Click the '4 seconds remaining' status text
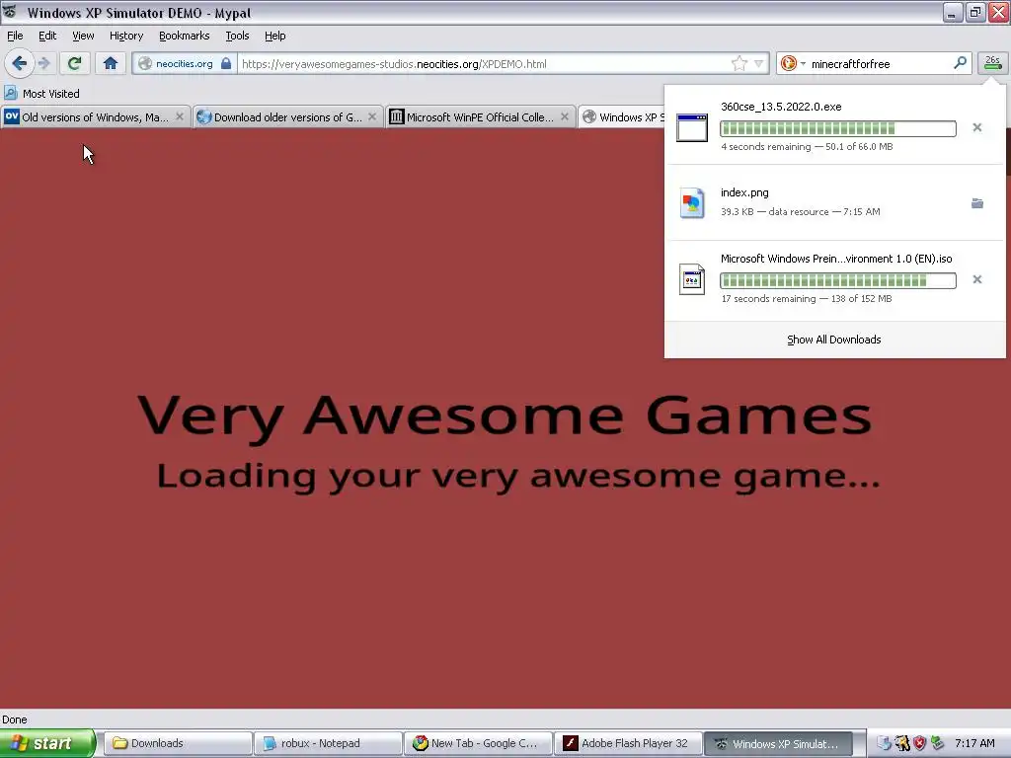The width and height of the screenshot is (1011, 758). [x=765, y=147]
